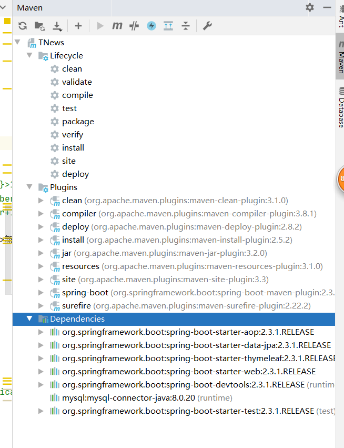Select the maven-jar-plugin:3.2.0 row text

coord(165,253)
